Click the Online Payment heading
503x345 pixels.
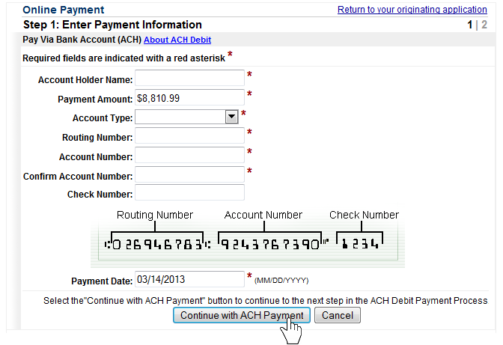(64, 10)
